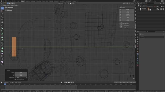Open Global transform orientation dropdown in header

point(61,3)
